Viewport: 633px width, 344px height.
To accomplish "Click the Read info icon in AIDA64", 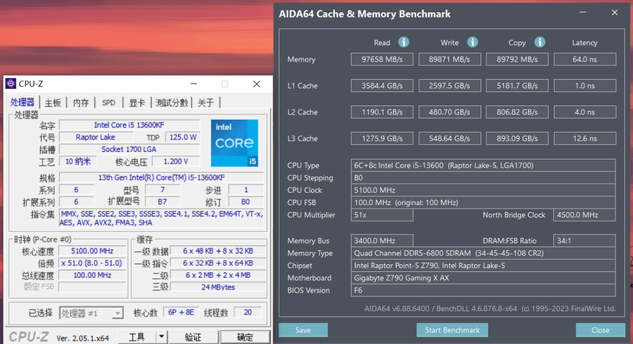I will coord(403,42).
